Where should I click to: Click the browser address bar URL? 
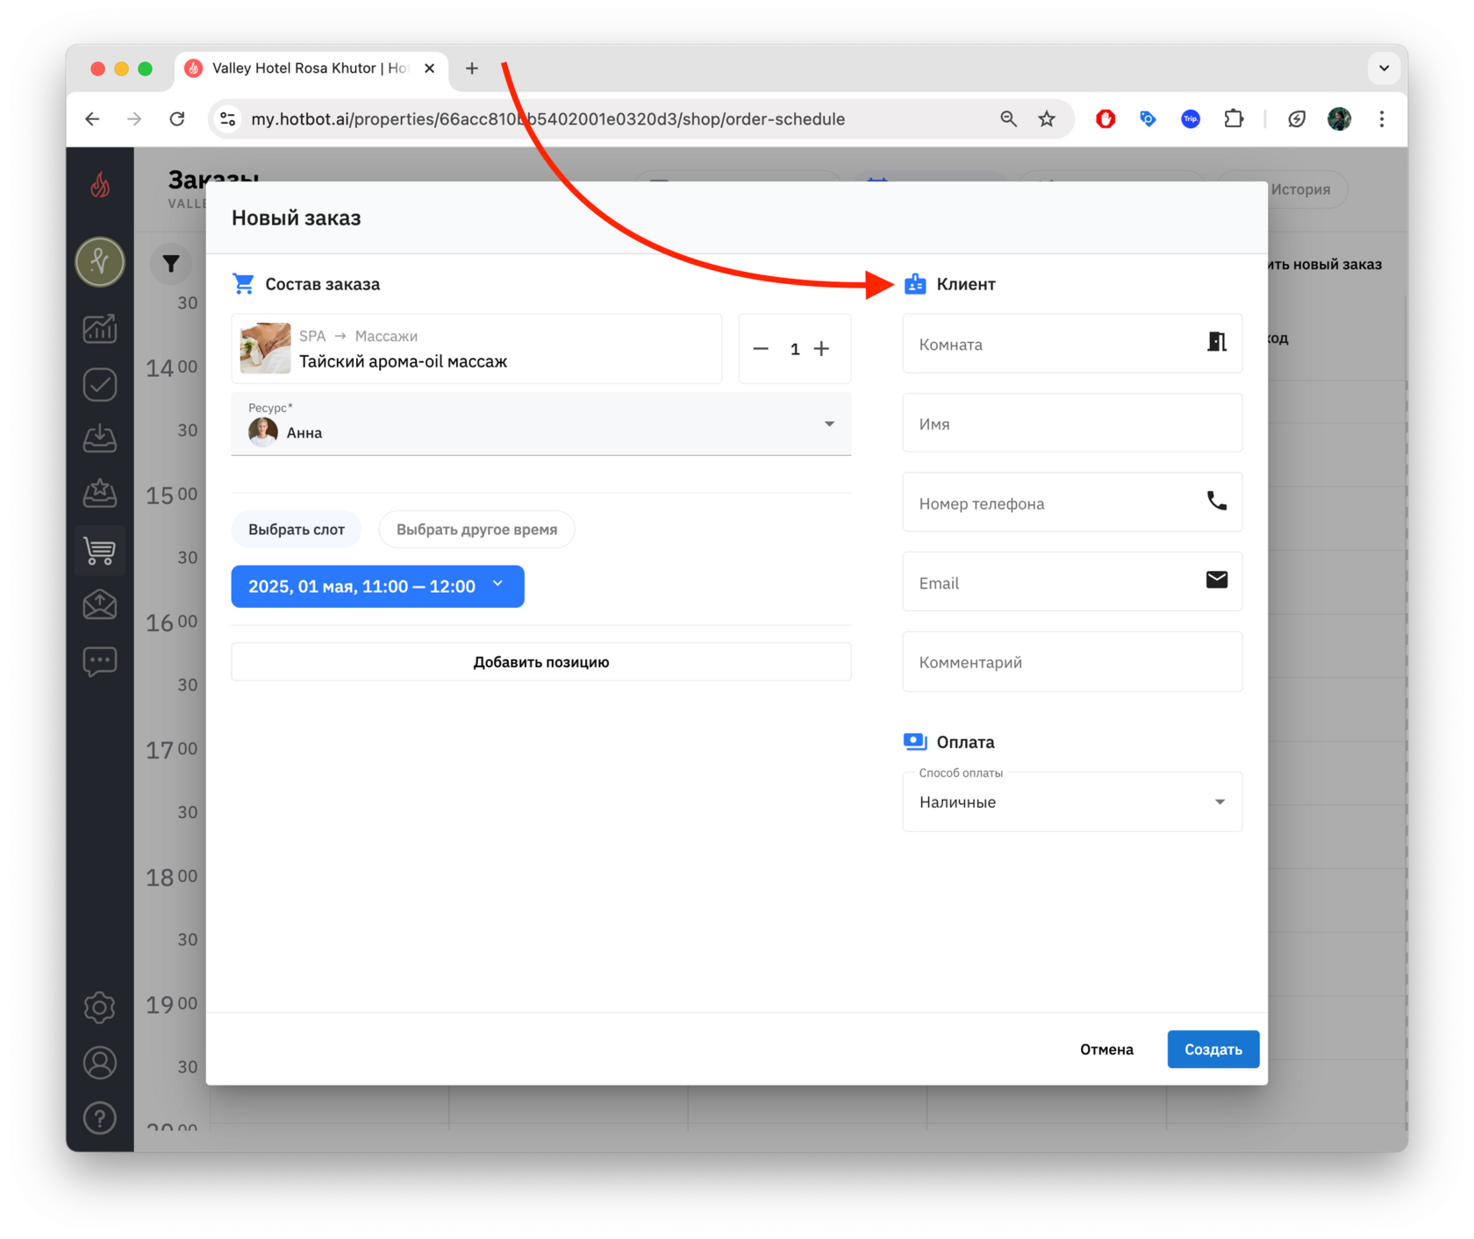(548, 118)
